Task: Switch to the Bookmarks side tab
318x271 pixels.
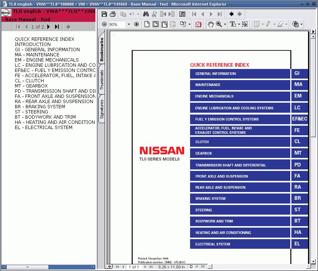Action: coord(102,49)
